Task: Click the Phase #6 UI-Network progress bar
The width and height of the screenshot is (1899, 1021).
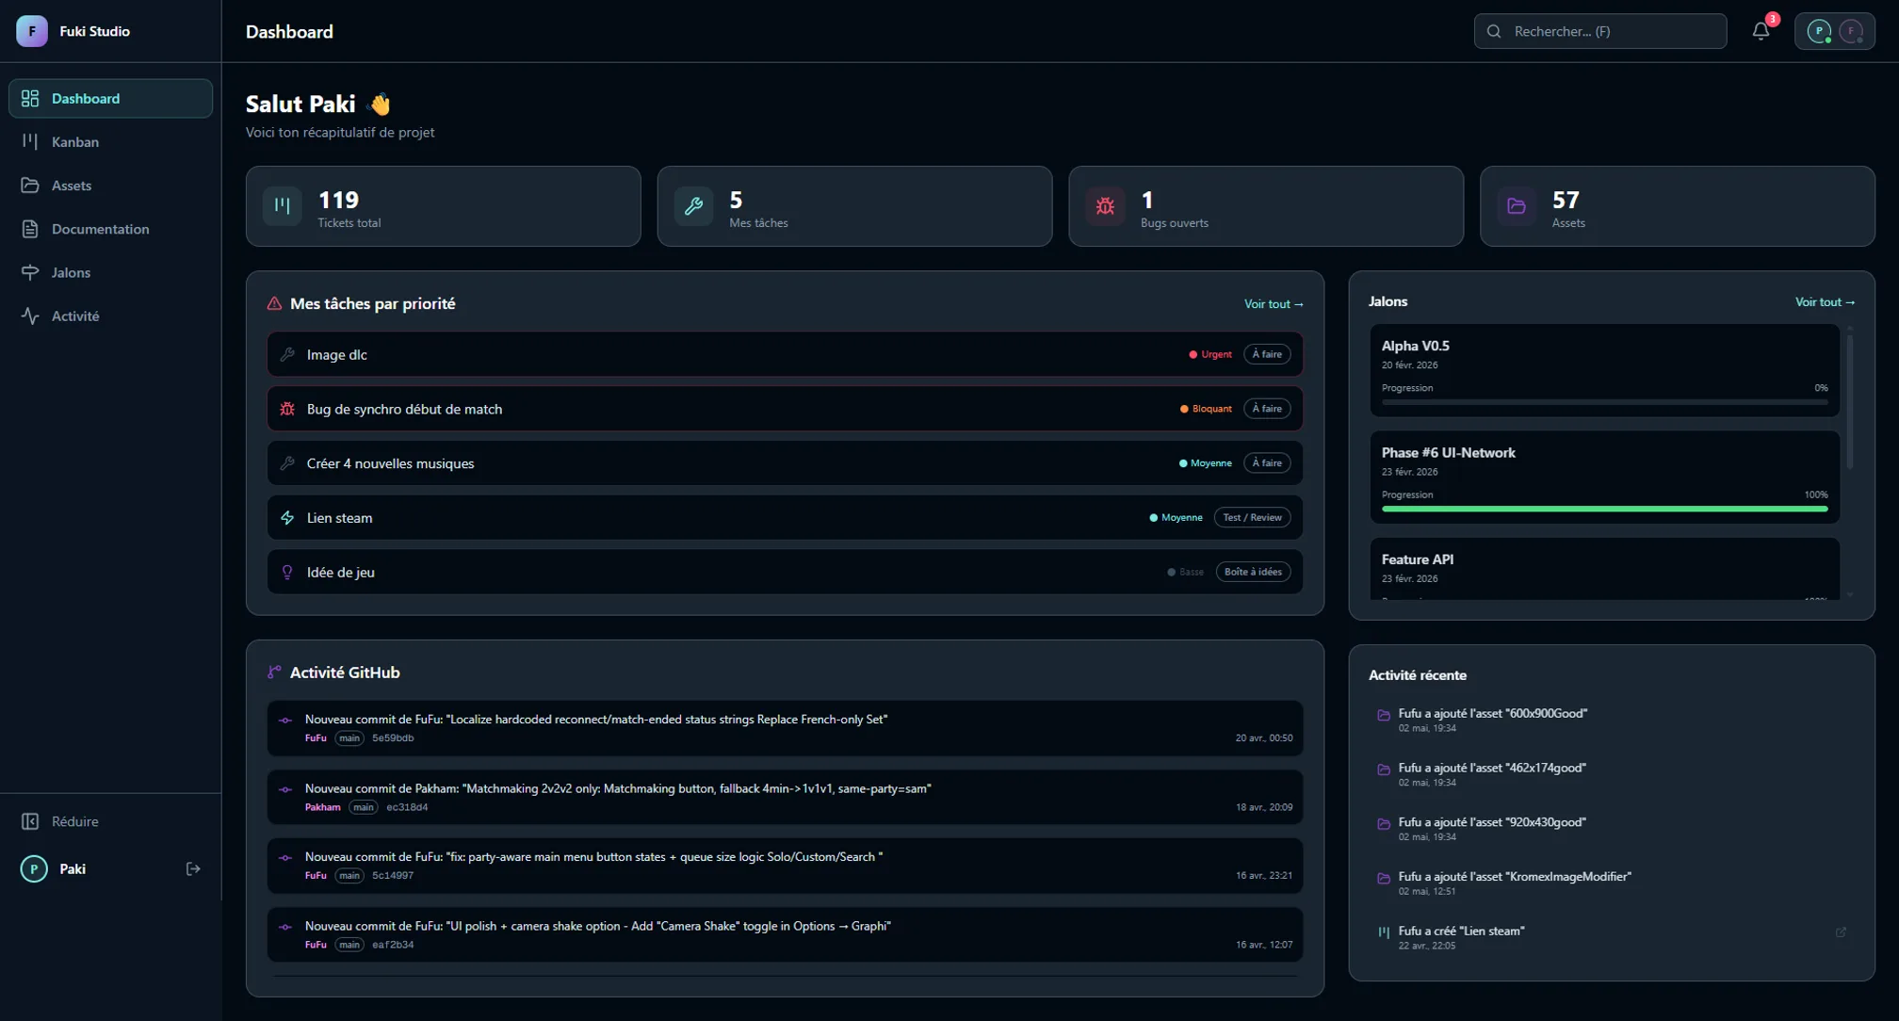Action: click(1604, 509)
